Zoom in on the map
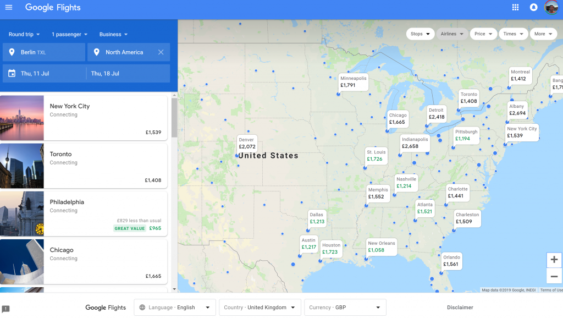The image size is (563, 318). 554,260
